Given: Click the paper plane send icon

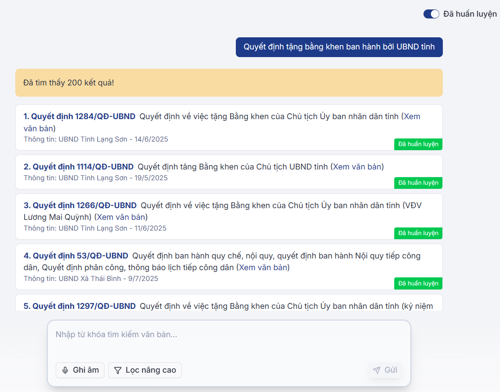Looking at the screenshot, I should click(377, 370).
